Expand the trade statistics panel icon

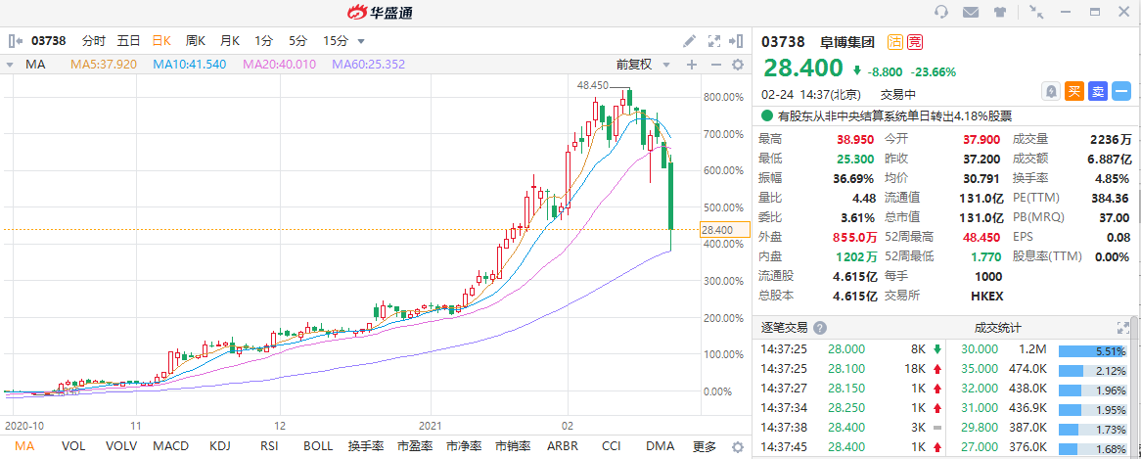pyautogui.click(x=1122, y=327)
